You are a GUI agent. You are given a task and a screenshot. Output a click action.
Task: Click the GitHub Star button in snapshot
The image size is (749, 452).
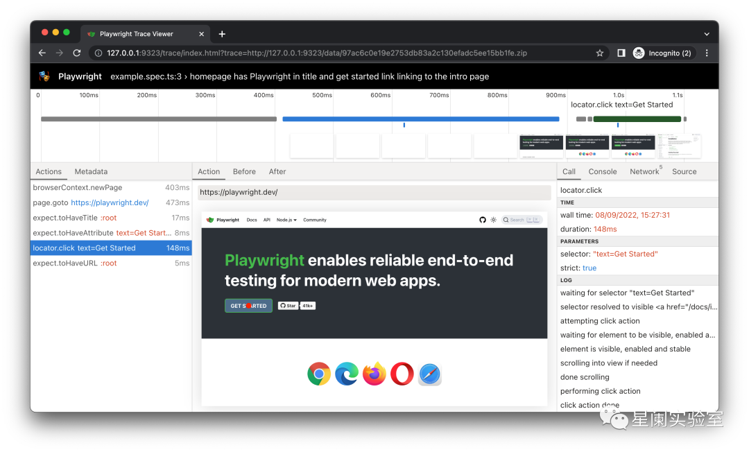coord(288,306)
